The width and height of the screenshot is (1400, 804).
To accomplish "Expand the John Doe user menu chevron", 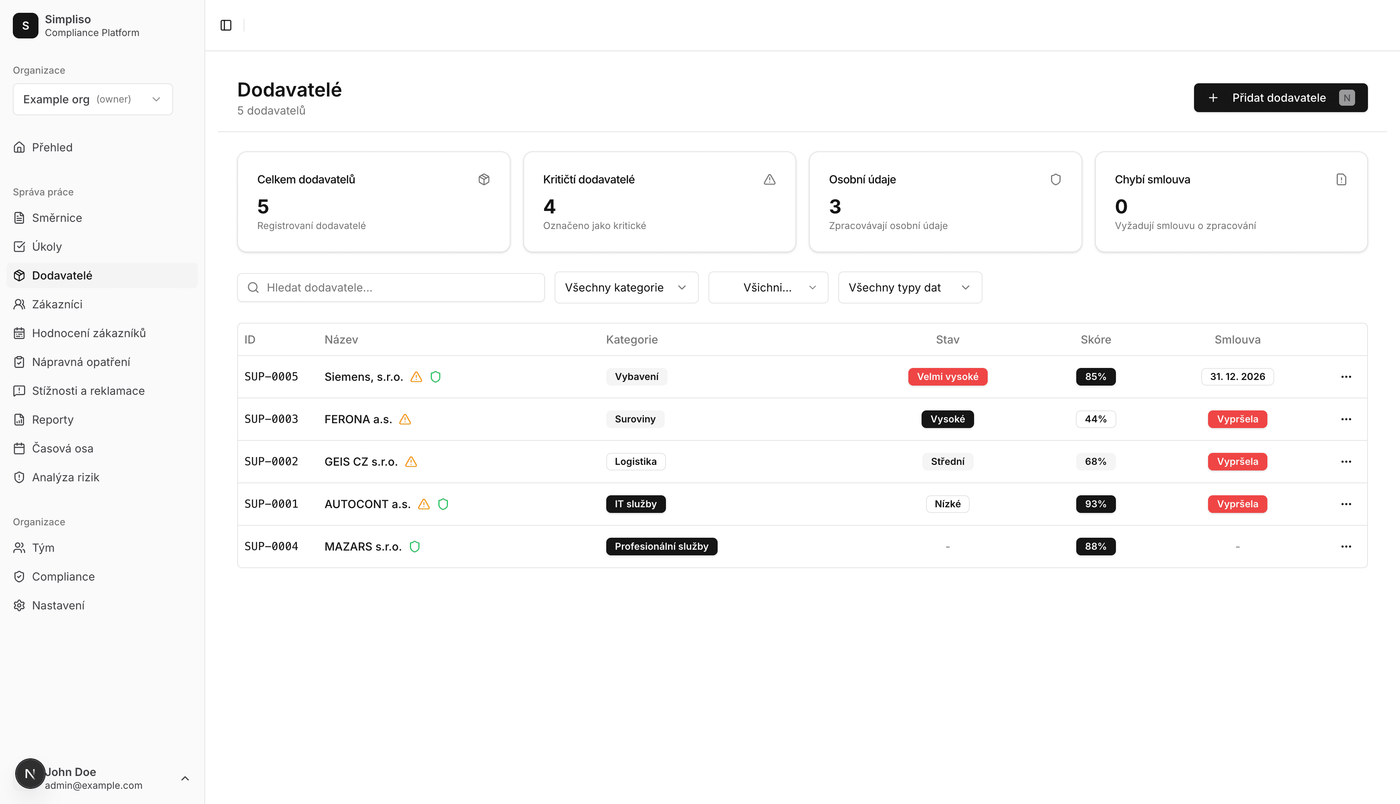I will pyautogui.click(x=185, y=778).
